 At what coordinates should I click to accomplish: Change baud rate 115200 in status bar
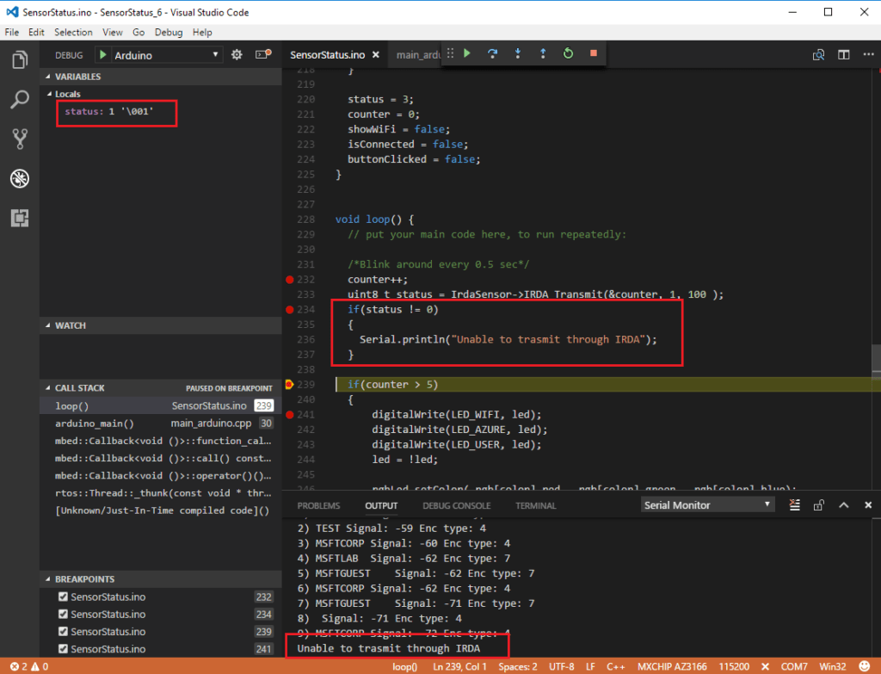tap(734, 666)
